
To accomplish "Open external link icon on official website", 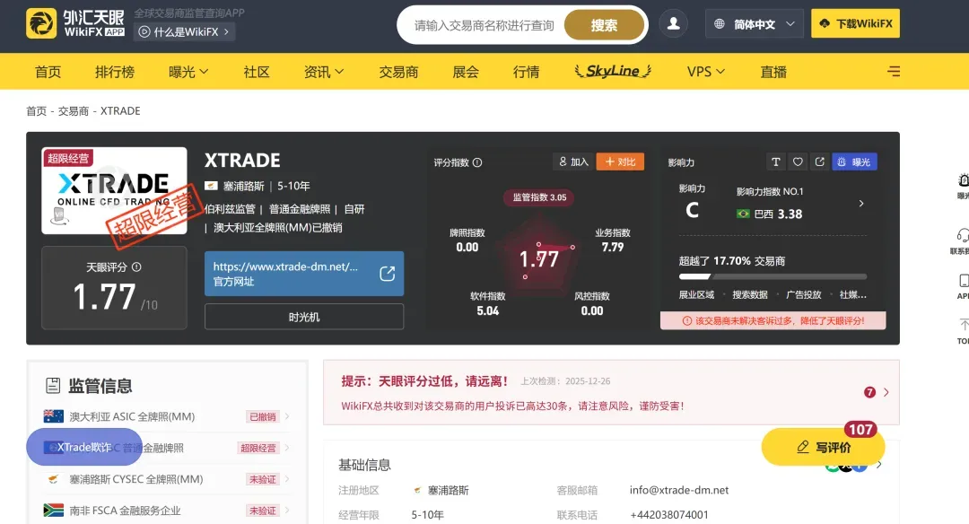I will [x=388, y=274].
